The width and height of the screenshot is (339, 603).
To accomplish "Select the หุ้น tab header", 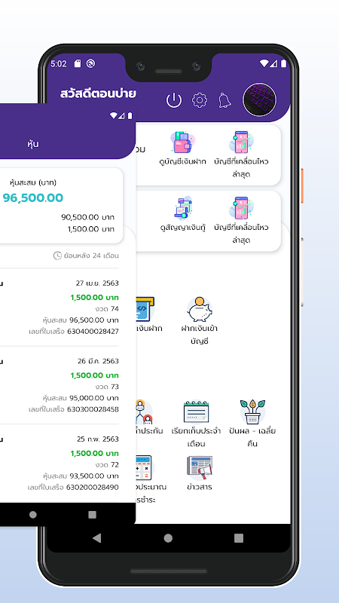I will 33,144.
